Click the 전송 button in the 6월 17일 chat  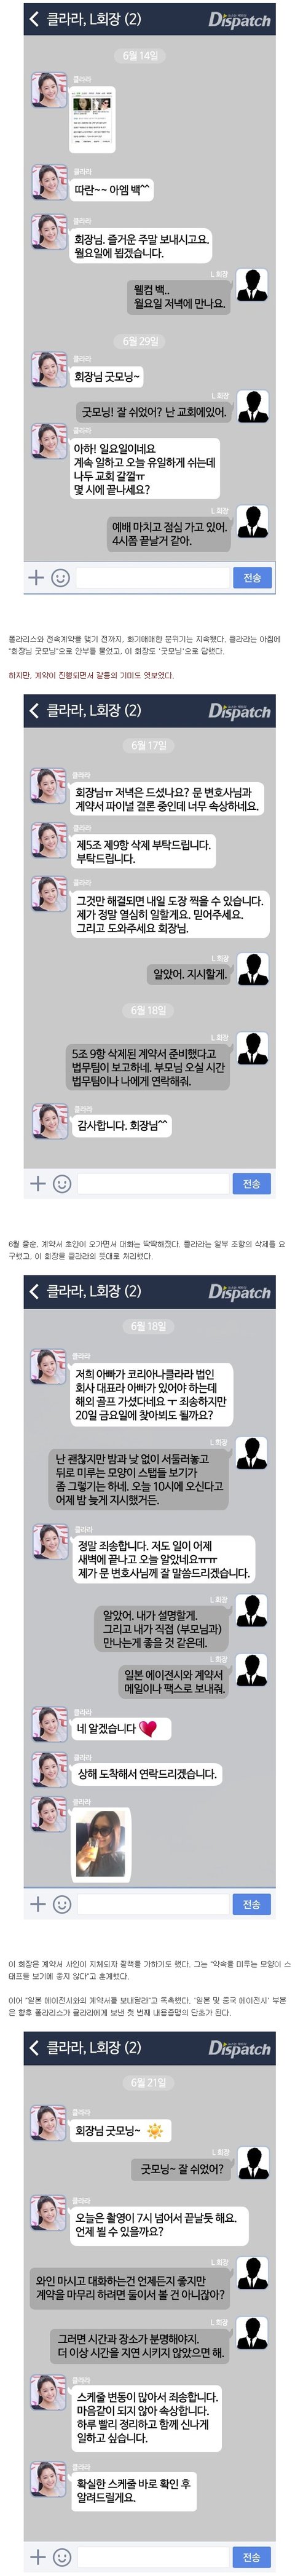click(x=252, y=1183)
